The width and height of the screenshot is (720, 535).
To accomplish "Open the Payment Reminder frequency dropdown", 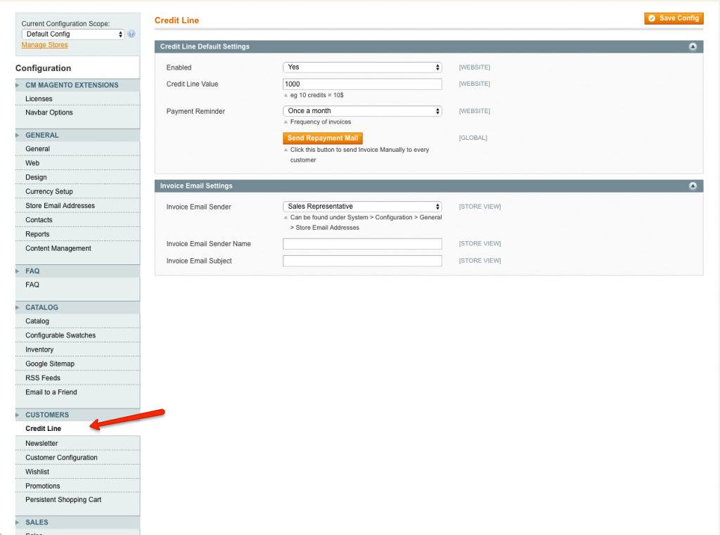I will pos(362,111).
